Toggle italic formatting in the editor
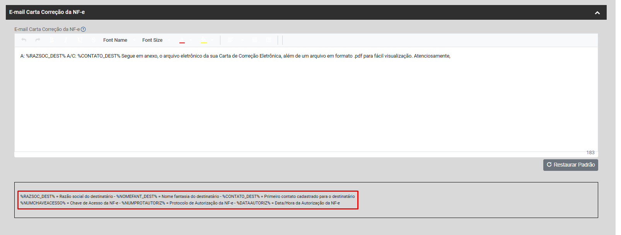The height and width of the screenshot is (235, 621). pos(66,40)
